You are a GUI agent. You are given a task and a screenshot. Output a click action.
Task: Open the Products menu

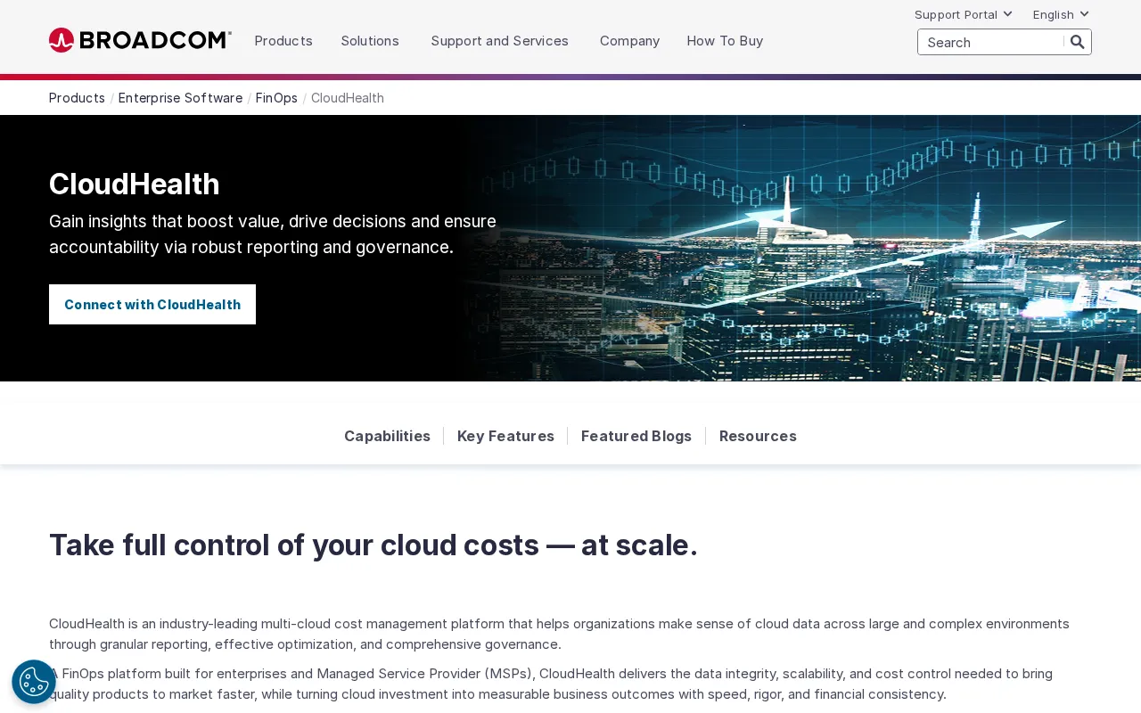click(283, 41)
